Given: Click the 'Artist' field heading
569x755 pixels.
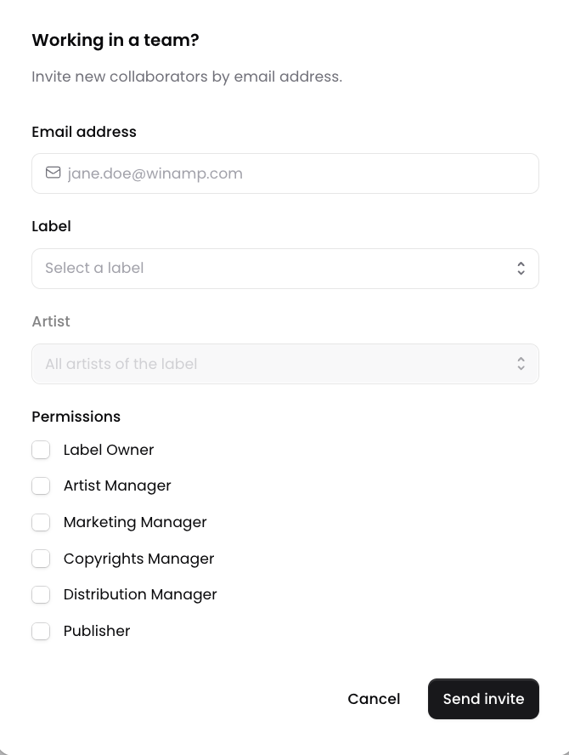Looking at the screenshot, I should tap(51, 321).
